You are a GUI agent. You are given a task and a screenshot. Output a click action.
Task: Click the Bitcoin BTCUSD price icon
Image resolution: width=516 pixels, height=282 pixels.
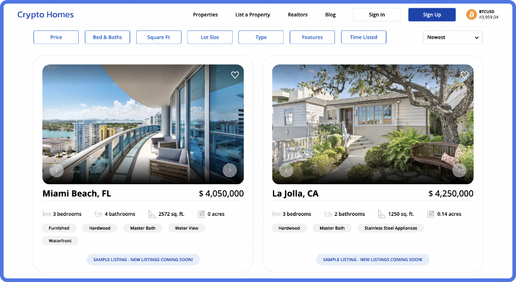tap(471, 14)
